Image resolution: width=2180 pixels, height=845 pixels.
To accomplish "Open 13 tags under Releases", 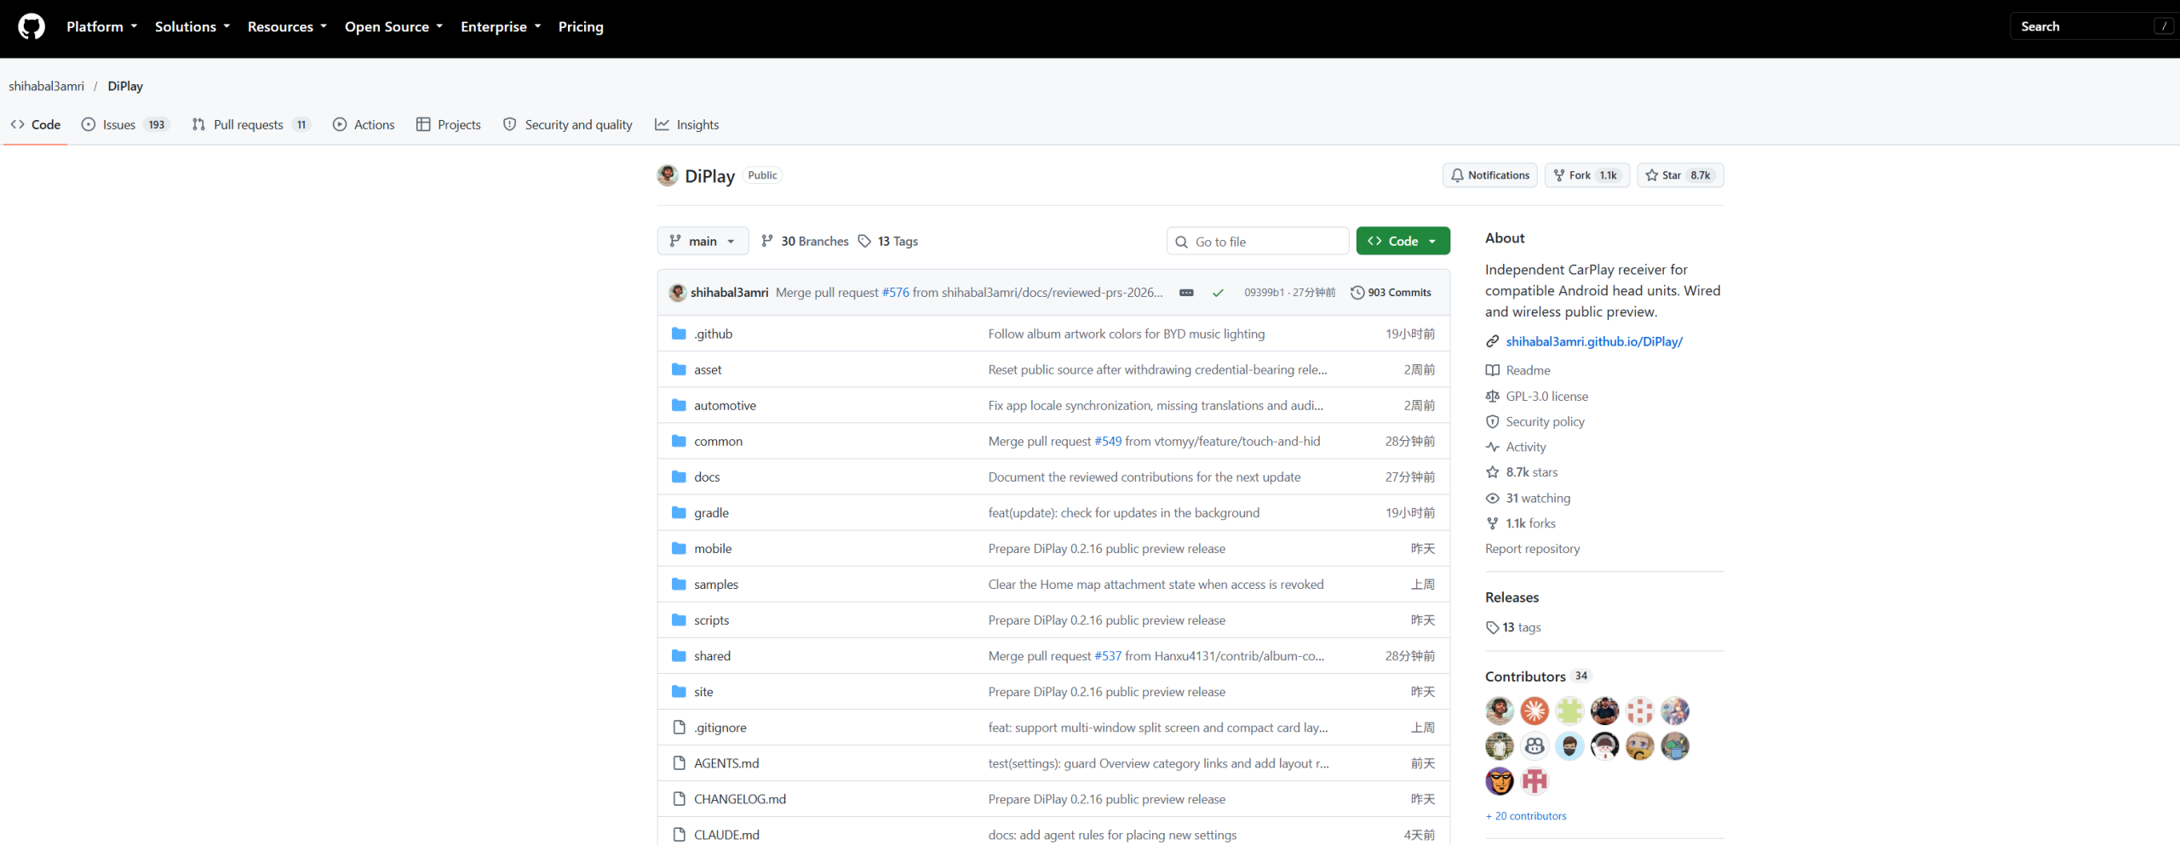I will pos(1514,628).
